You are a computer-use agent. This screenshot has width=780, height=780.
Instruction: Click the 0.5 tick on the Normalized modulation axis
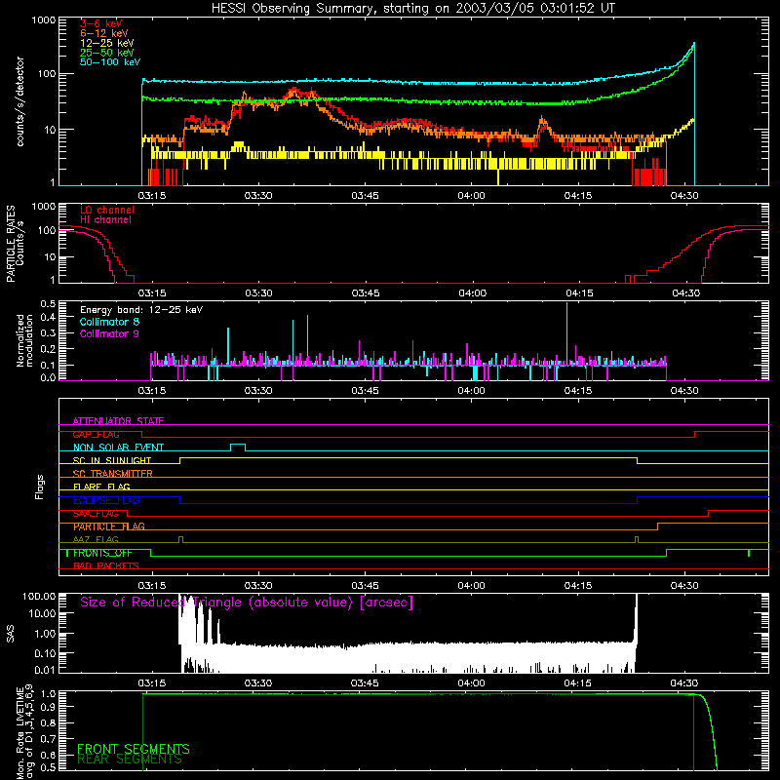pos(48,304)
